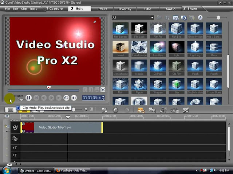Image resolution: width=233 pixels, height=174 pixels.
Task: Select the Ripple filter
Action: pyautogui.click(x=139, y=86)
